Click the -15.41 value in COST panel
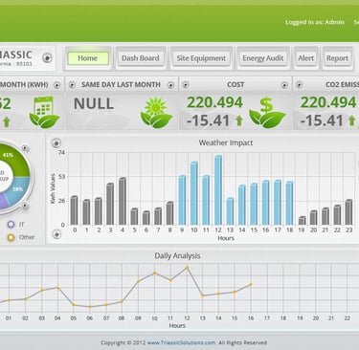 [x=208, y=120]
